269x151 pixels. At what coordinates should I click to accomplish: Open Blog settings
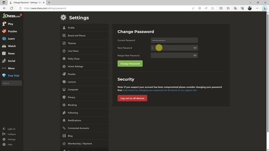(84, 136)
